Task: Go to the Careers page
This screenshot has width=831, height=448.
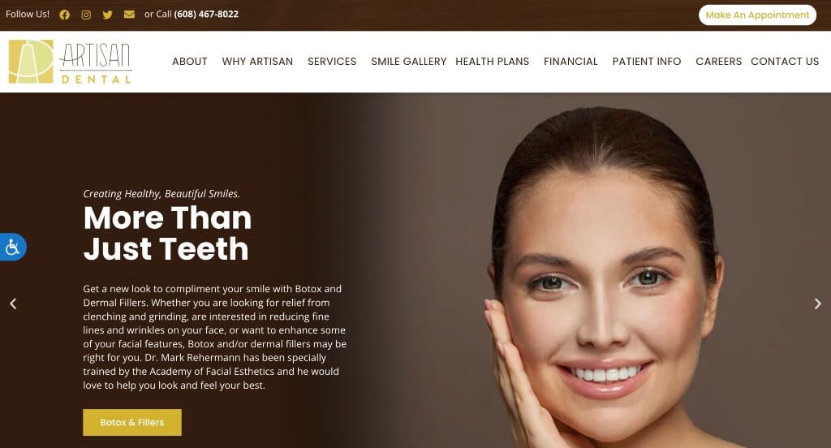Action: (719, 62)
